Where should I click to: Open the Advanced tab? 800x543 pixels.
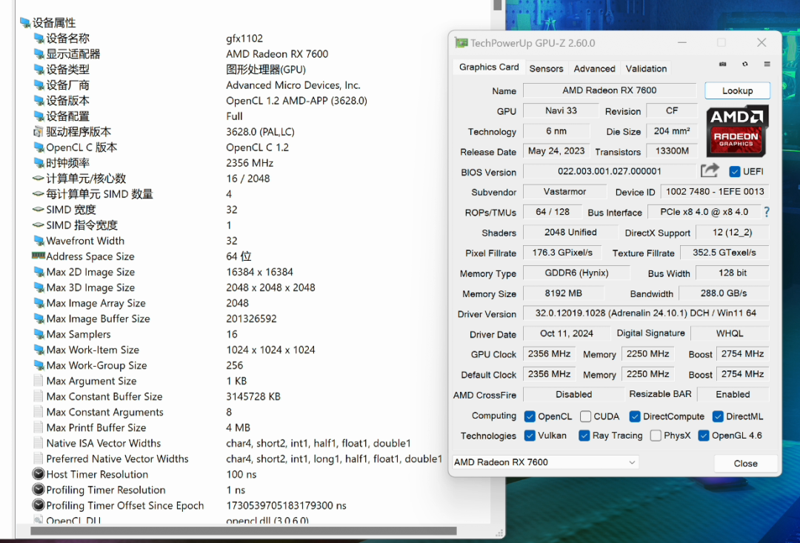tap(594, 68)
